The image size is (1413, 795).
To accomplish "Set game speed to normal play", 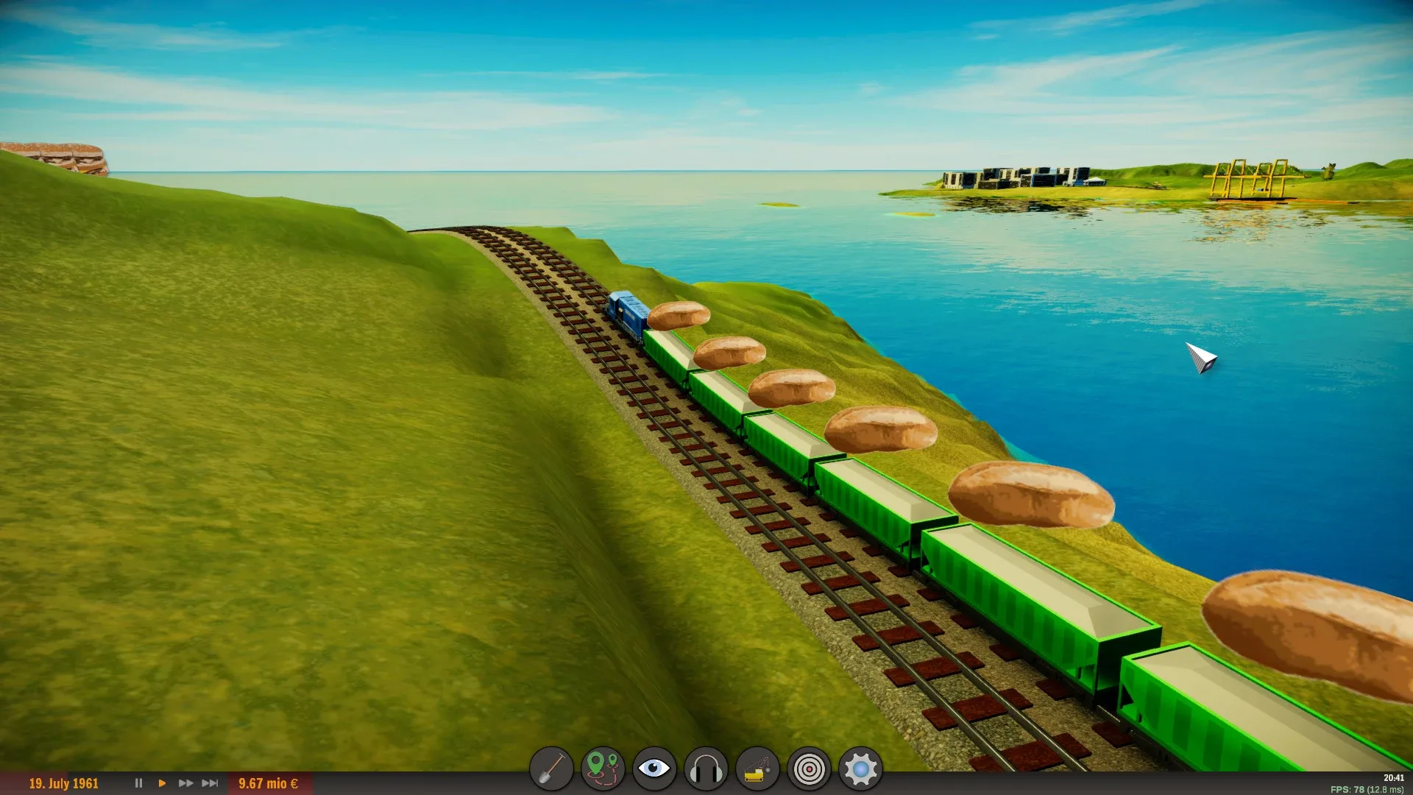I will click(x=162, y=783).
